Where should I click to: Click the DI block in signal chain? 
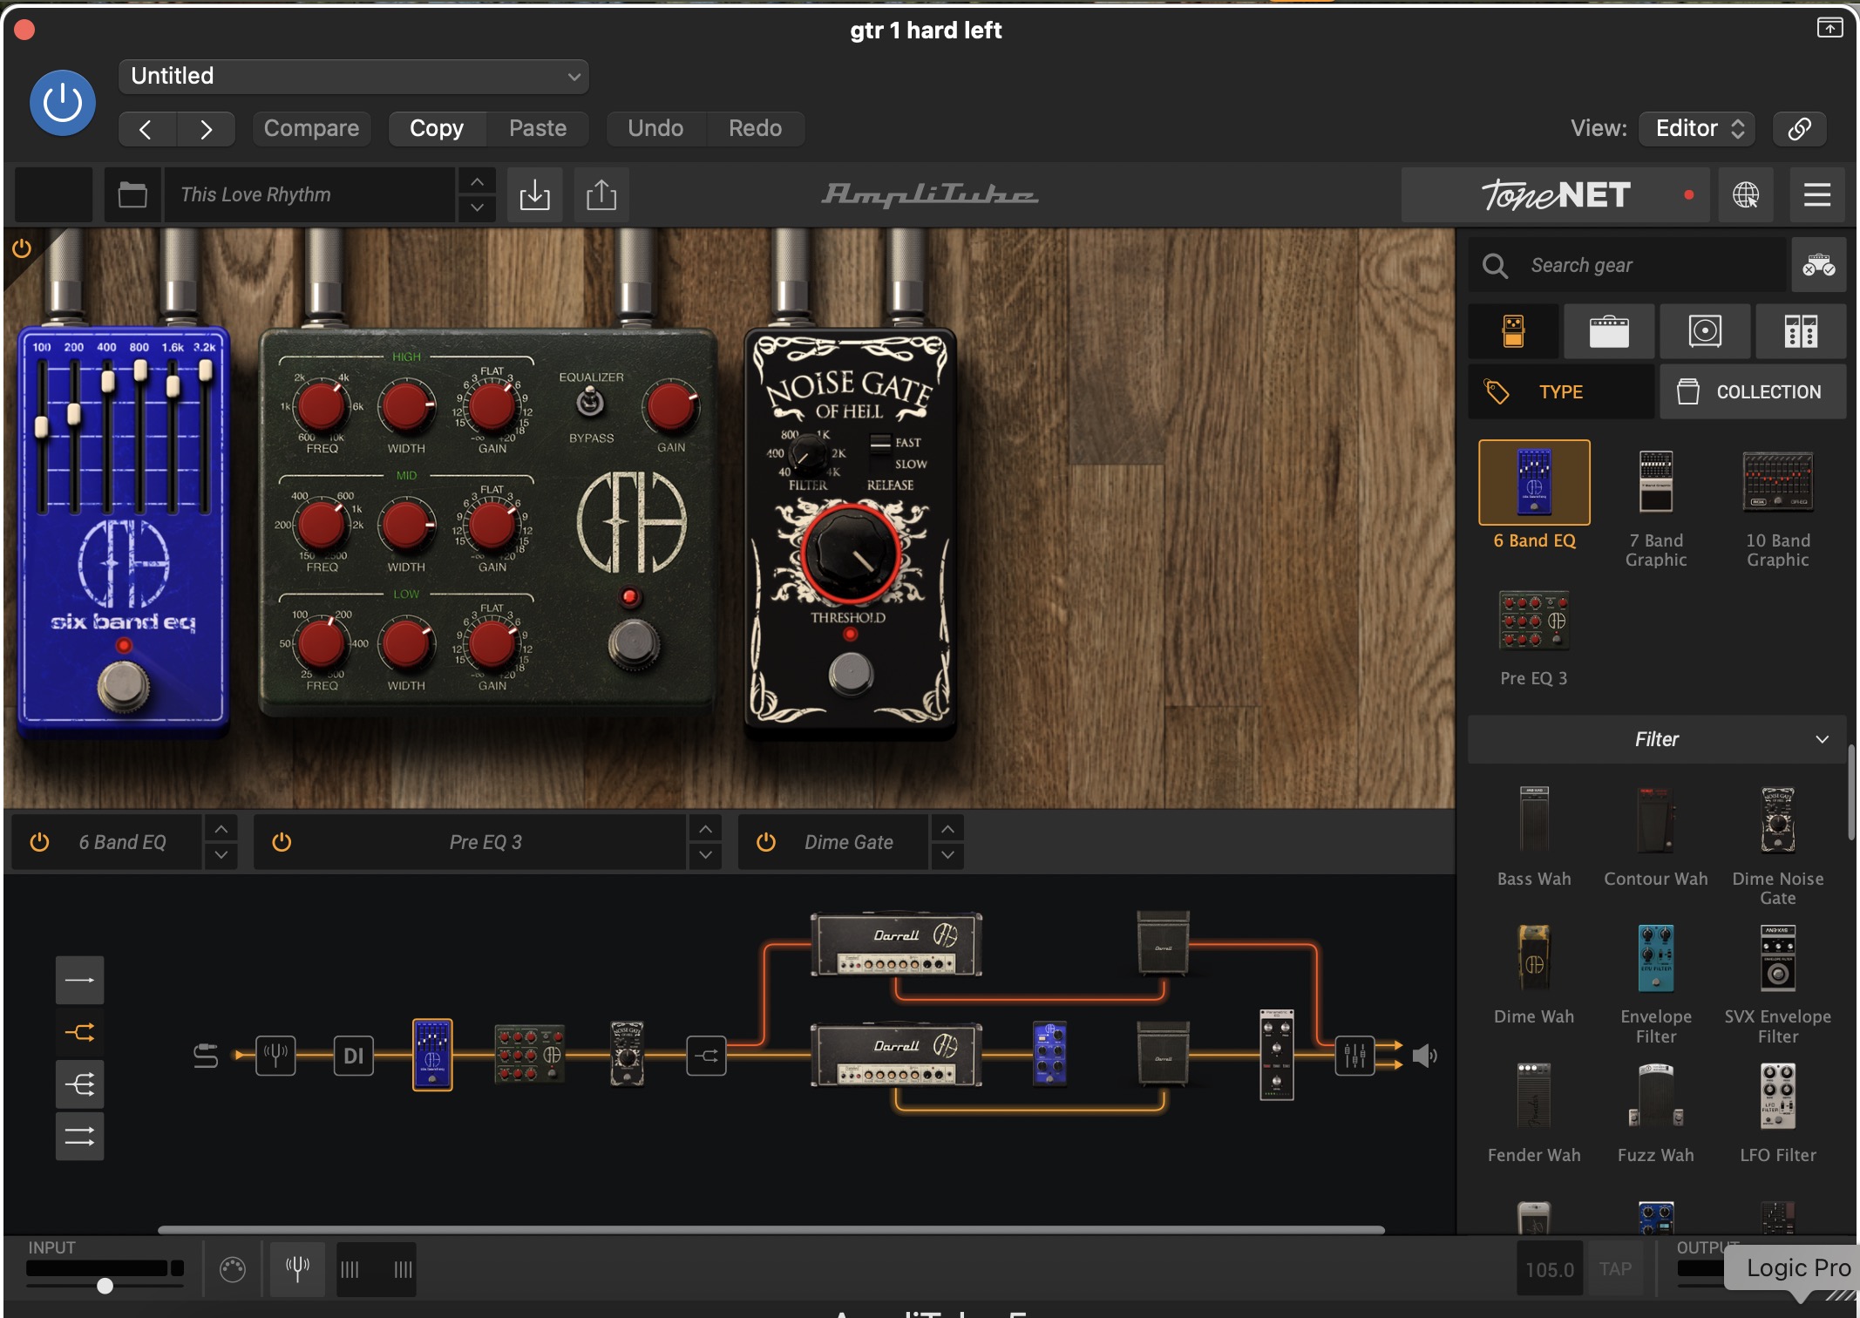point(354,1056)
